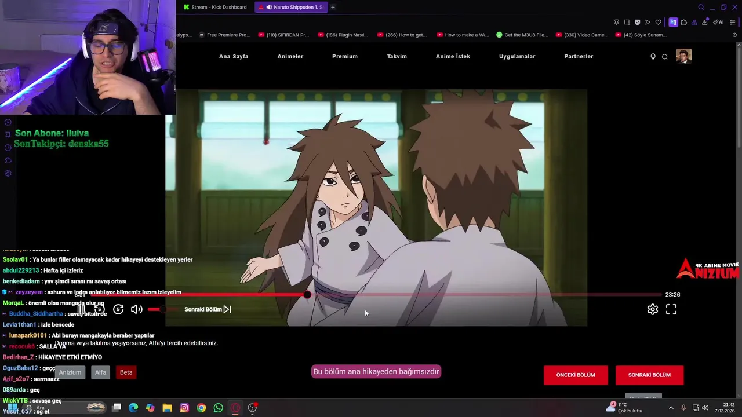Show hidden system tray icons

(x=671, y=408)
